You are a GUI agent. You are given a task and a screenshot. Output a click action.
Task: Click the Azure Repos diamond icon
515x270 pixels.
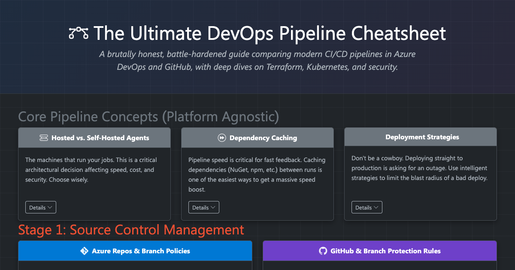[85, 251]
